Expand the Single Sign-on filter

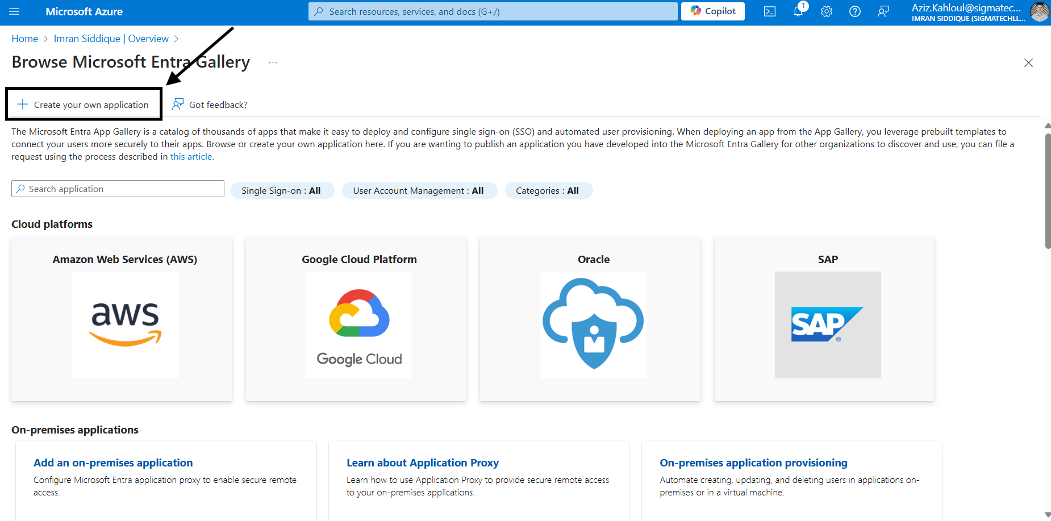coord(282,190)
